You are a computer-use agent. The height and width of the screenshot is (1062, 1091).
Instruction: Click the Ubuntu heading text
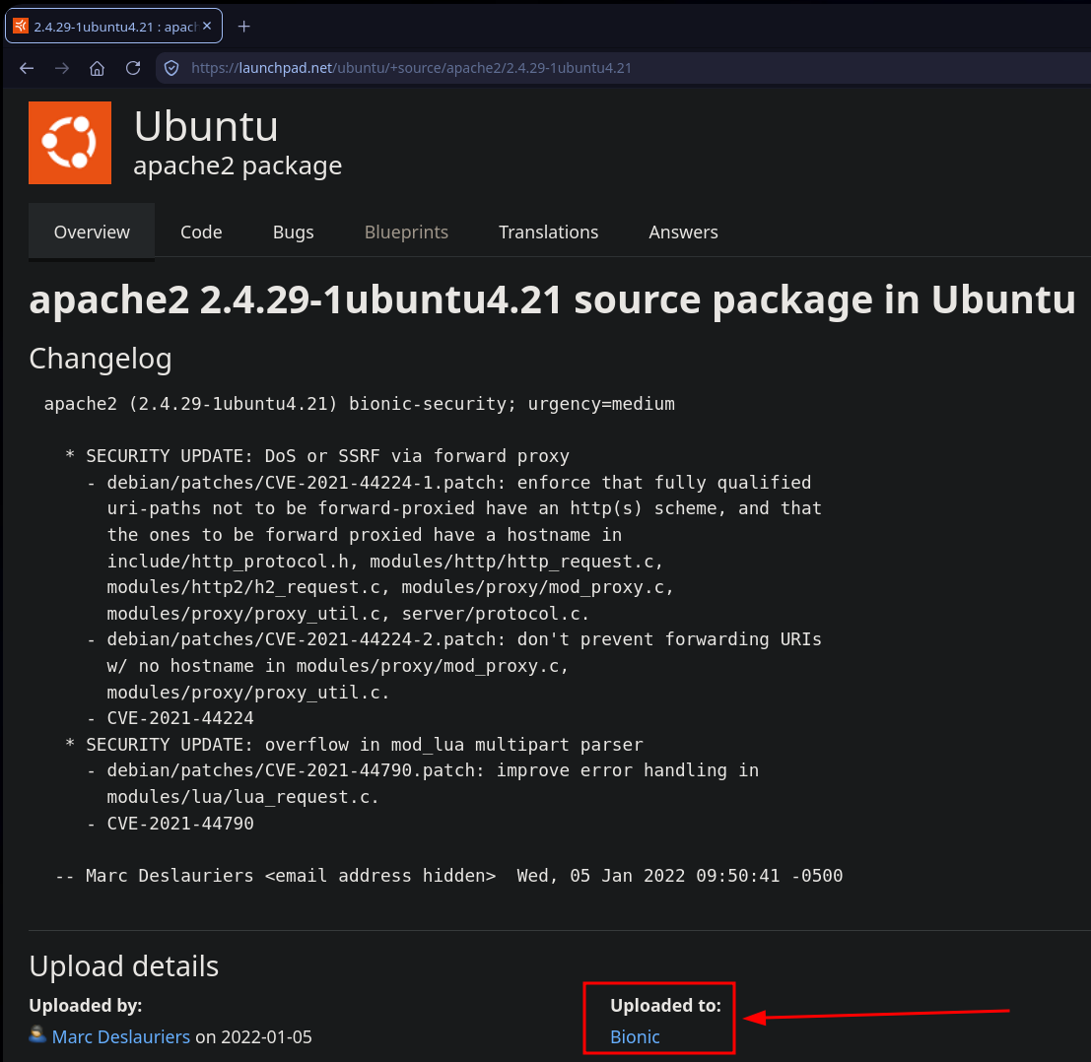pos(206,126)
